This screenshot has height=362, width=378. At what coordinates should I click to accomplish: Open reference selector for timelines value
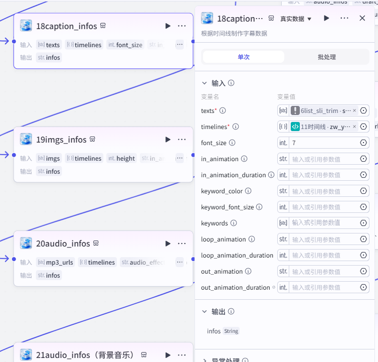tap(363, 127)
